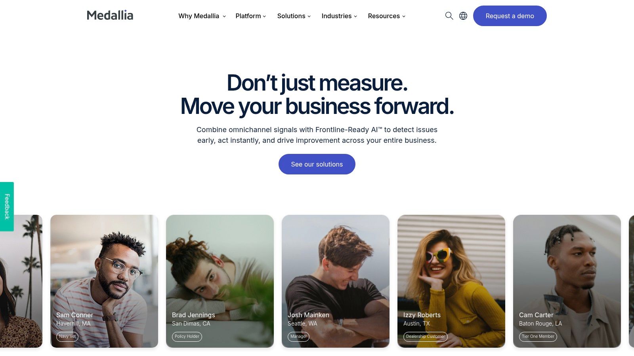This screenshot has height=356, width=634.
Task: Click the Dealership Customer tag
Action: [x=426, y=337]
